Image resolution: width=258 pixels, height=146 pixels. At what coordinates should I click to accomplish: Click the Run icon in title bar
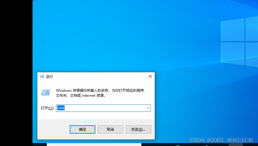42,76
